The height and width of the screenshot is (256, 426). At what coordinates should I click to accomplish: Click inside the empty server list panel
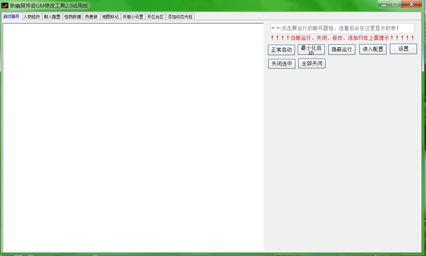[x=133, y=138]
